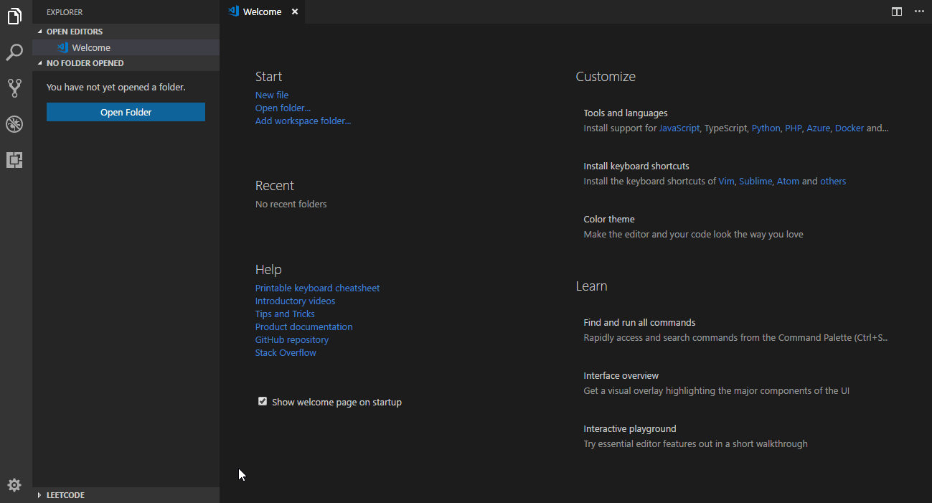Click the split editor icon
932x503 pixels.
tap(897, 11)
